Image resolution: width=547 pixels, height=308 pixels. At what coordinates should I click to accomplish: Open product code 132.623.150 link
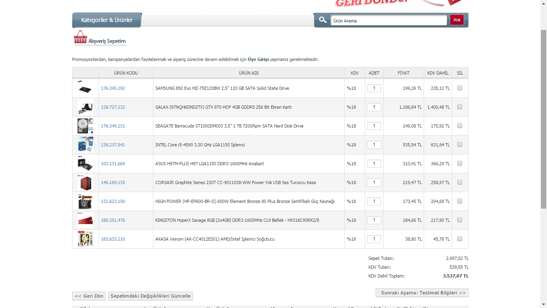click(x=113, y=201)
